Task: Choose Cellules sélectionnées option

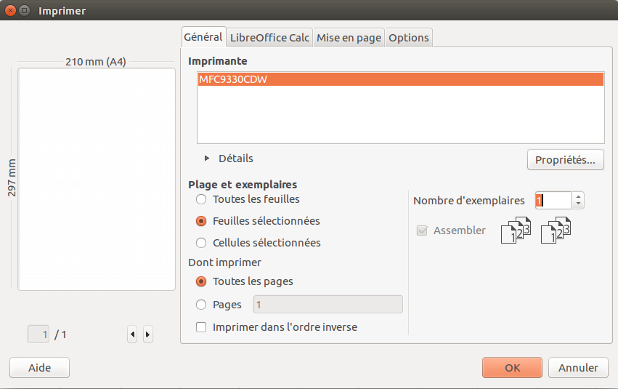Action: click(x=201, y=243)
